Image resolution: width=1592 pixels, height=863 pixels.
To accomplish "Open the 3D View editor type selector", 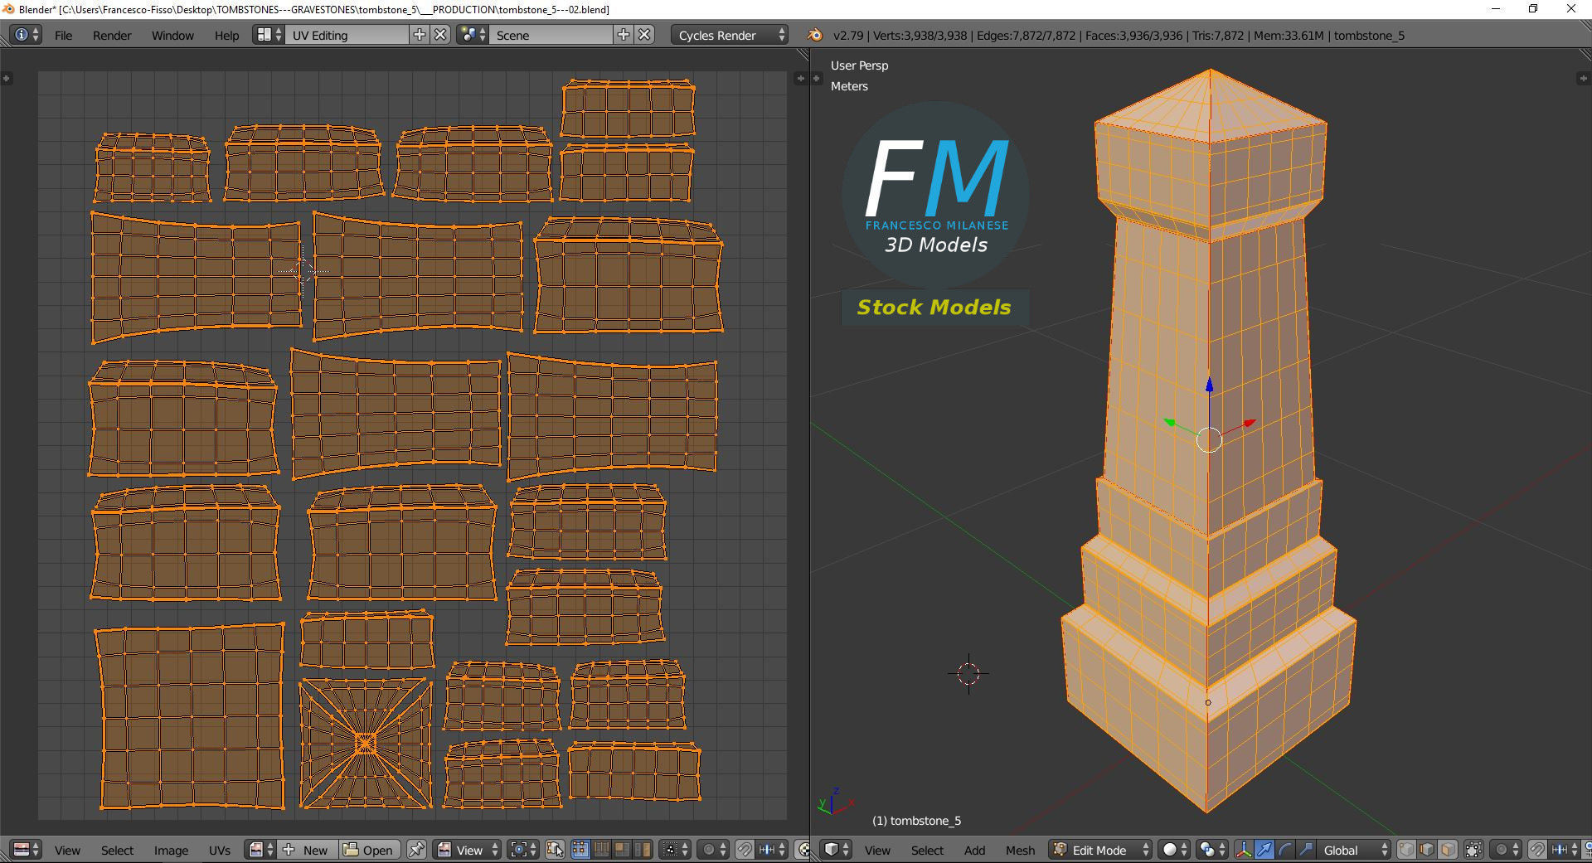I will click(836, 850).
